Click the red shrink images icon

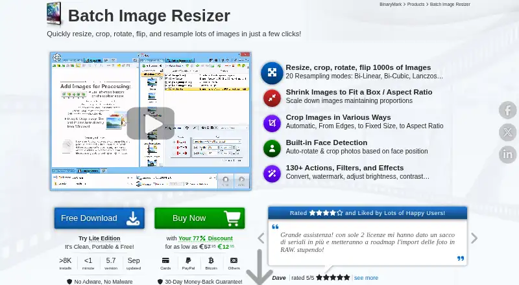tap(272, 98)
